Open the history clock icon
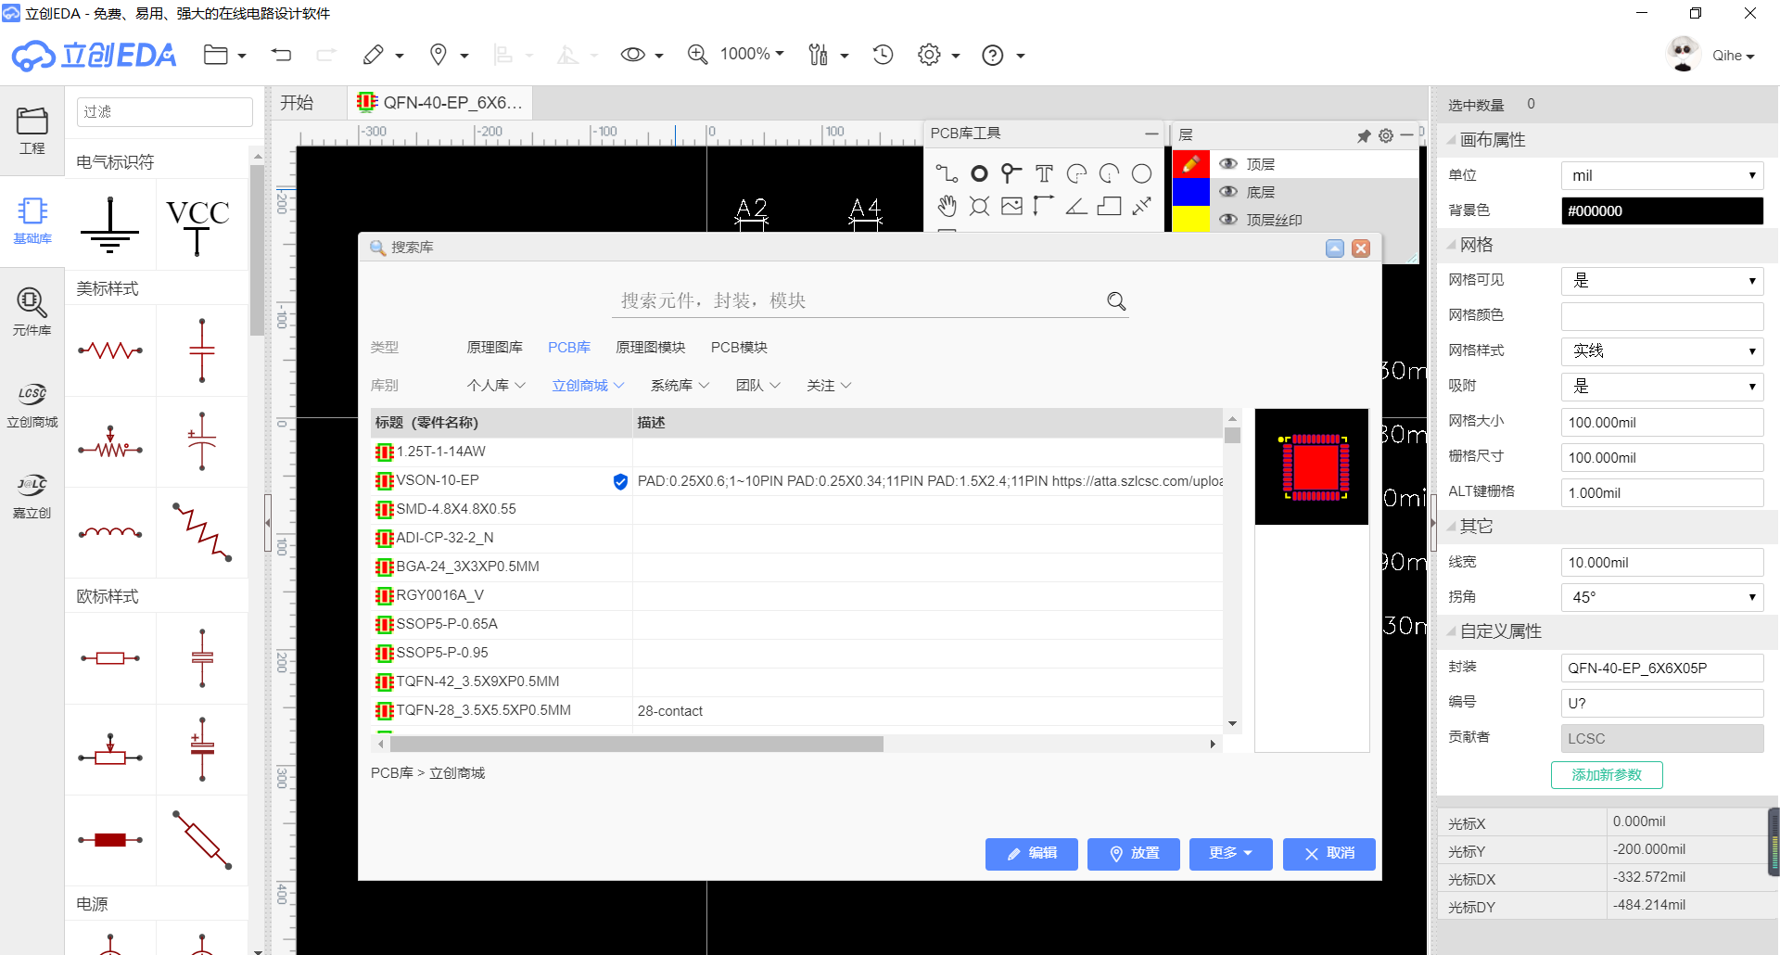This screenshot has height=955, width=1780. [883, 55]
